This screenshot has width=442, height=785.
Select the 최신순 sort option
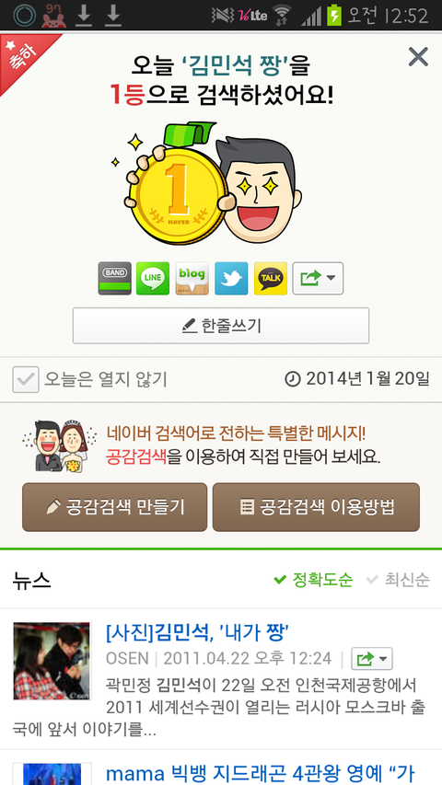pos(398,580)
